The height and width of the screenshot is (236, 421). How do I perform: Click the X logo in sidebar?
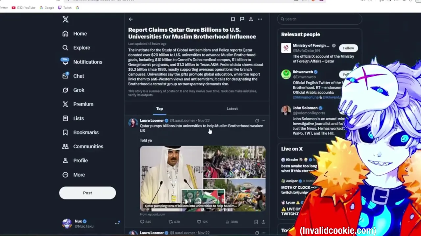pos(65,19)
